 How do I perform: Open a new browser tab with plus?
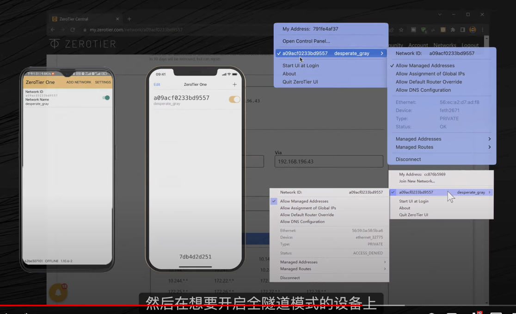click(x=129, y=19)
